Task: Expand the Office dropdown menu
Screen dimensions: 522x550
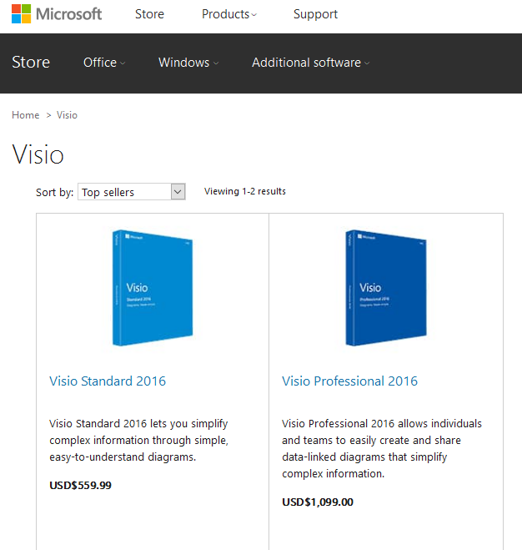Action: 104,63
